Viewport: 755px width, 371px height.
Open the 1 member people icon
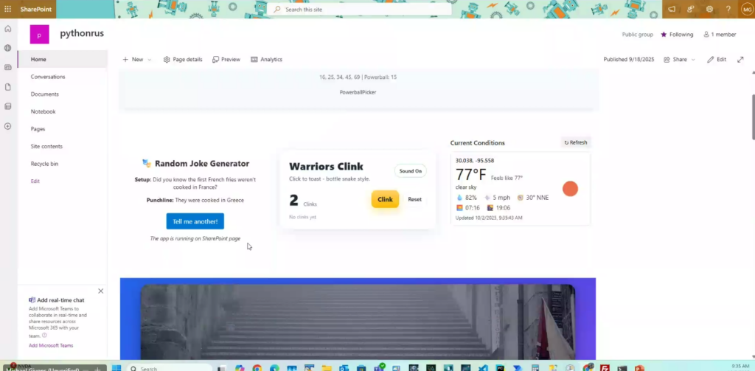pyautogui.click(x=706, y=35)
